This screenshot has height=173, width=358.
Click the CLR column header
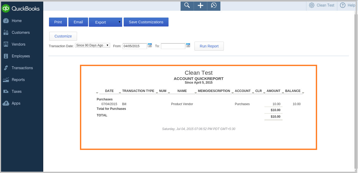click(x=258, y=91)
